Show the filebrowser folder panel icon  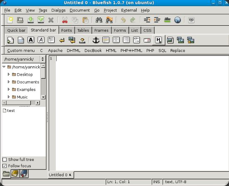click(6, 174)
